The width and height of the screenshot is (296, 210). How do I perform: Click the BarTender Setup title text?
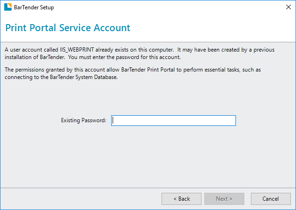(34, 7)
